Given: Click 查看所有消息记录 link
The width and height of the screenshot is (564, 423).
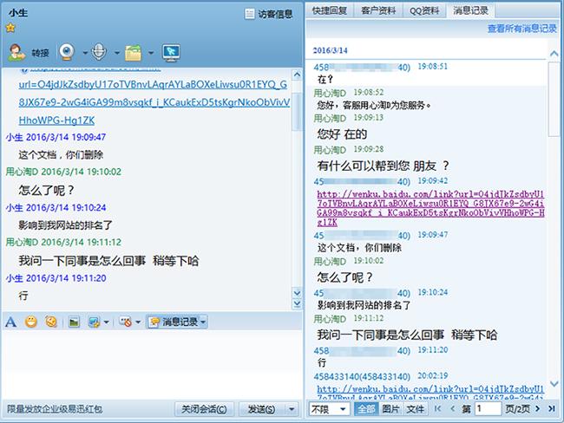Looking at the screenshot, I should click(x=521, y=29).
